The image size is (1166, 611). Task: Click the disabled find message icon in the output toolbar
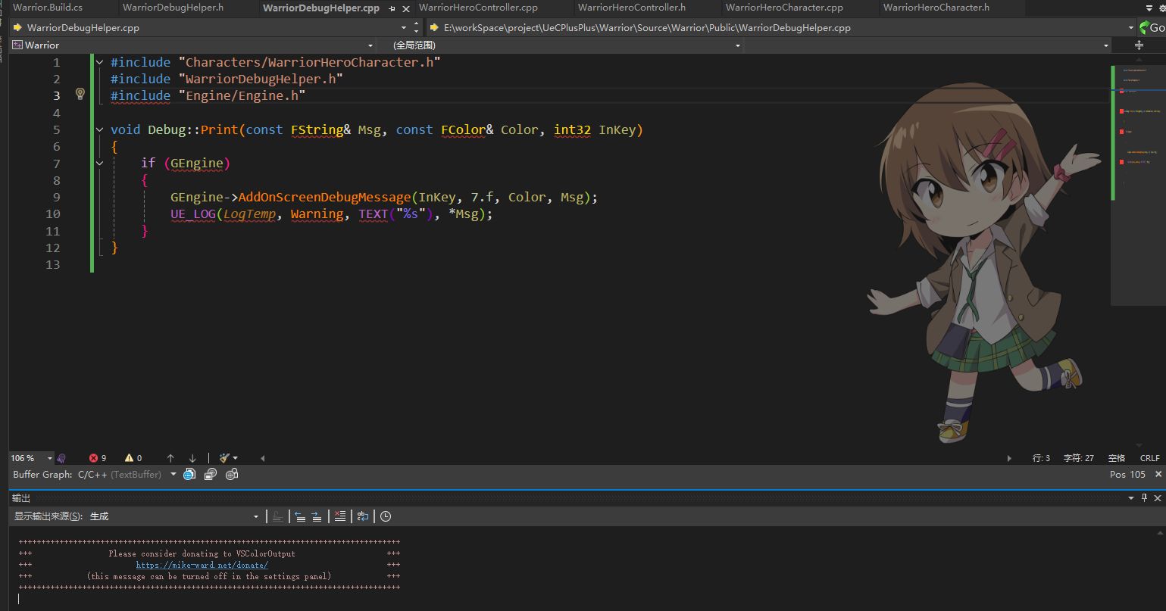(x=278, y=516)
